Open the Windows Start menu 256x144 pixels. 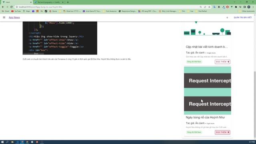pos(2,142)
